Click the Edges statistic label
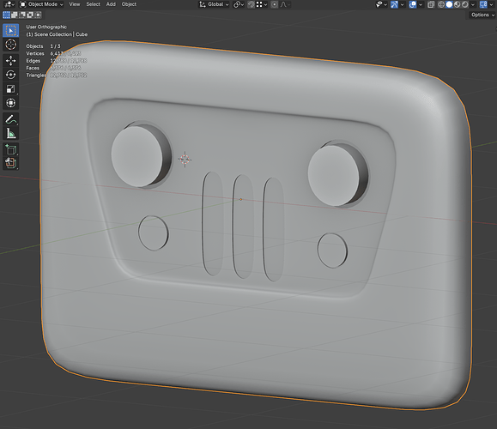This screenshot has height=429, width=497. 33,61
